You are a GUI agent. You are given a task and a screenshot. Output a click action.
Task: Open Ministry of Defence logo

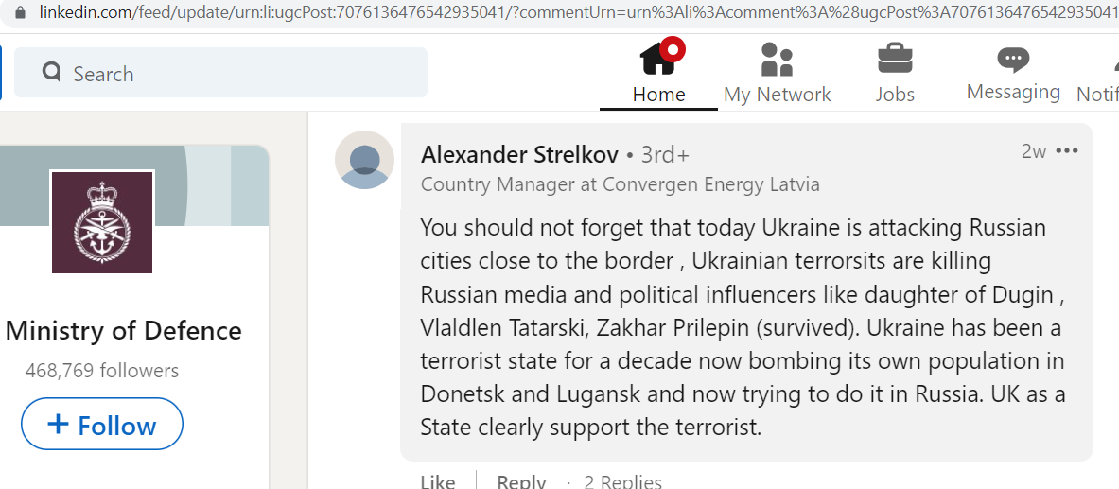pyautogui.click(x=102, y=222)
